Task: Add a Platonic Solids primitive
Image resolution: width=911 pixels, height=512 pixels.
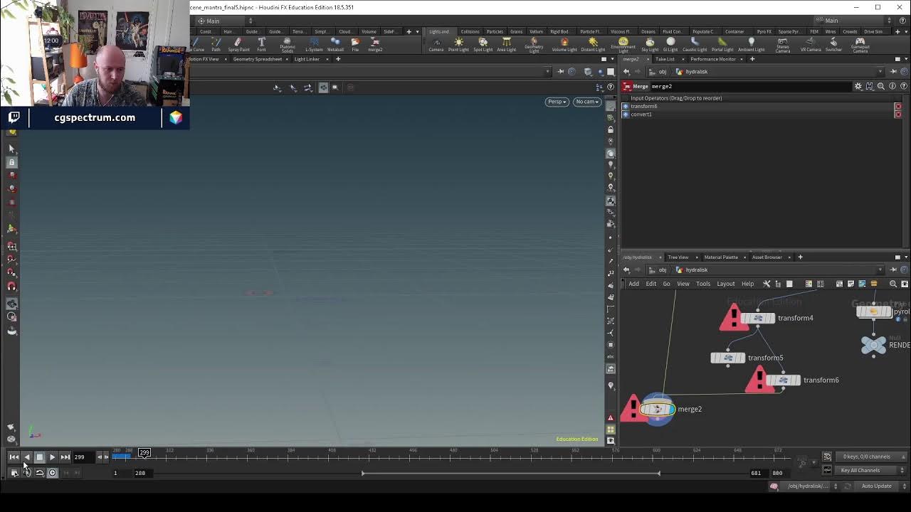Action: point(288,45)
